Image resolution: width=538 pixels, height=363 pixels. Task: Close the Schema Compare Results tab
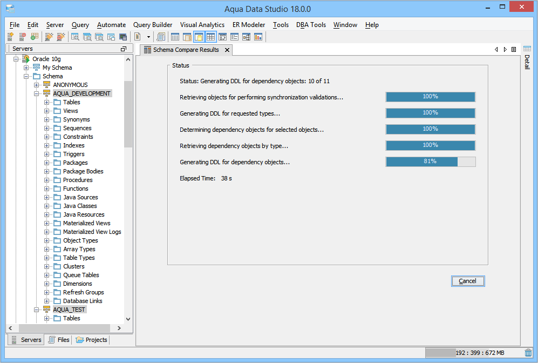[x=227, y=50]
